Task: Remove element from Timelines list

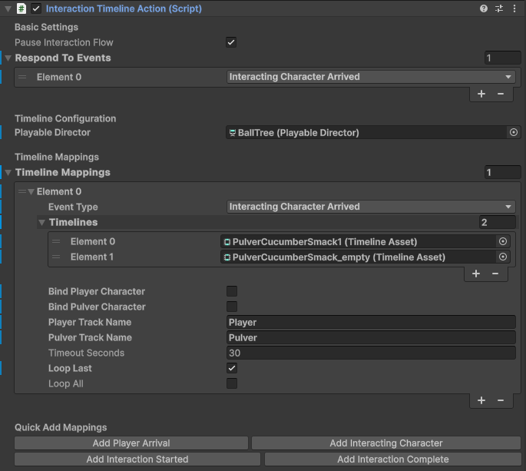Action: [495, 274]
